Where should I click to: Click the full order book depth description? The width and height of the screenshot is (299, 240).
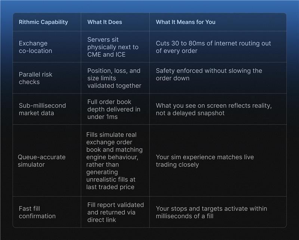114,109
